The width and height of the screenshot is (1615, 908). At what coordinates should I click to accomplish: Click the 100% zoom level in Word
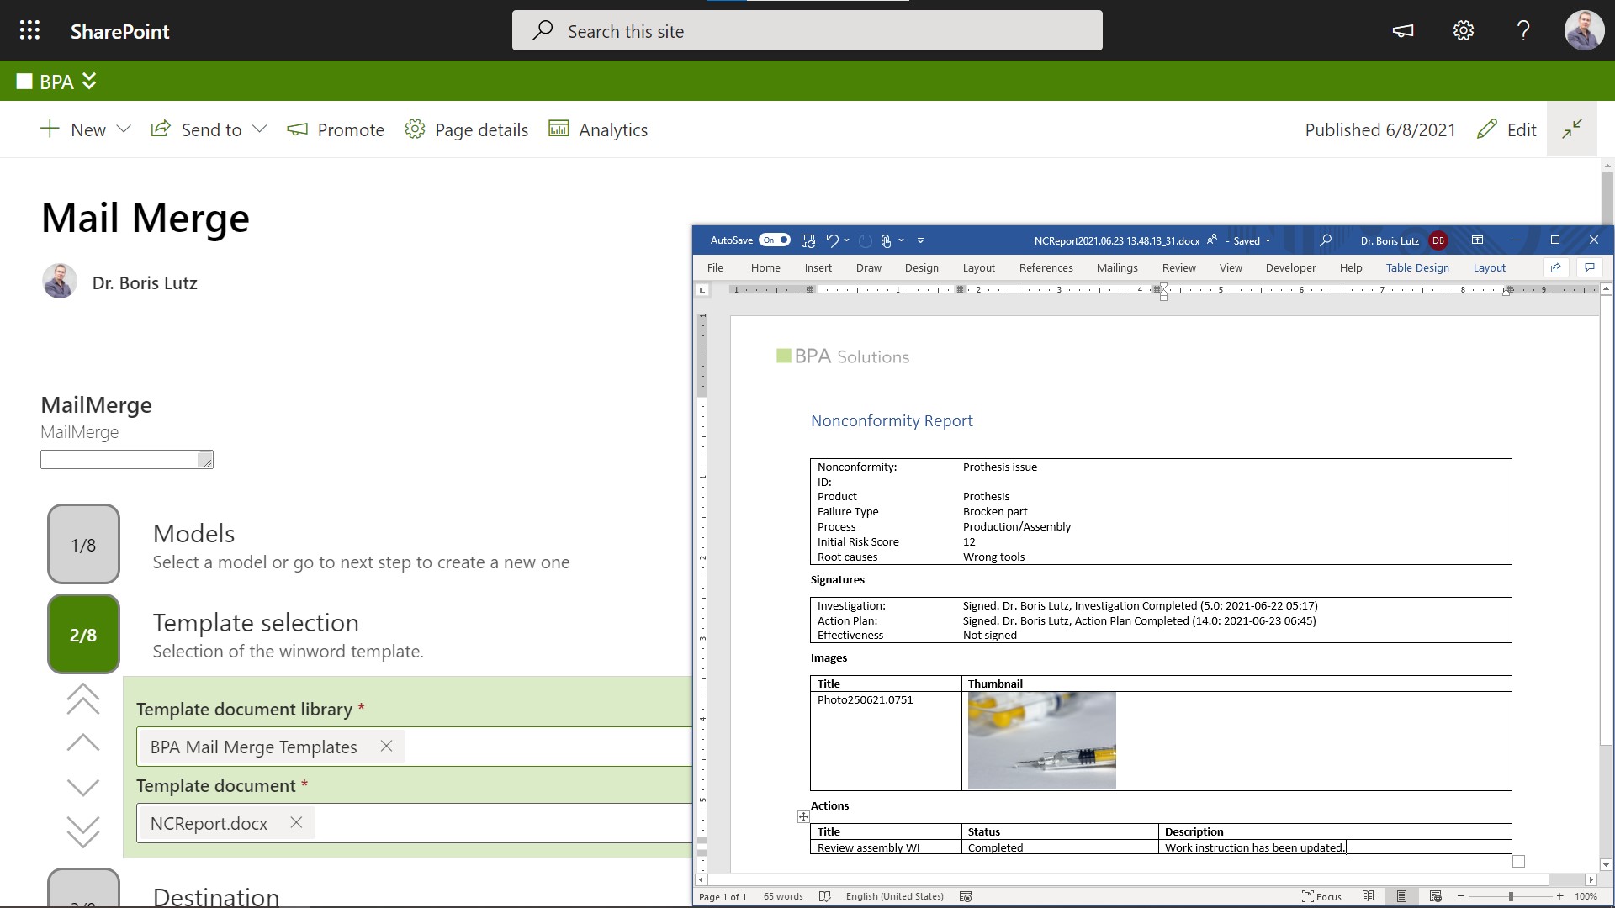1586,896
